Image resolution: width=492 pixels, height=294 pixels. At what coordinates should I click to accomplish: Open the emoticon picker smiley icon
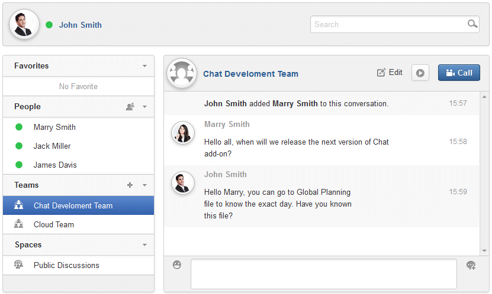pyautogui.click(x=177, y=265)
